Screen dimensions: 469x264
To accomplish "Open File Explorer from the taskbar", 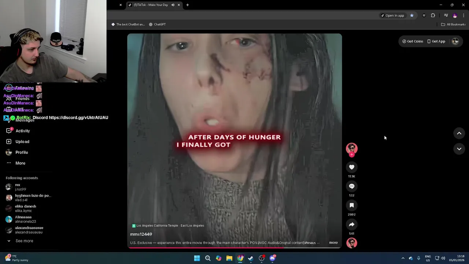I will (229, 258).
